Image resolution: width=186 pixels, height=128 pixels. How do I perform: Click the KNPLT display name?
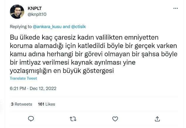[x=35, y=8]
